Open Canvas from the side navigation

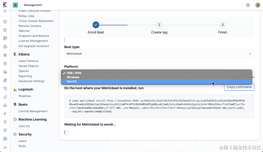click(x=5, y=47)
